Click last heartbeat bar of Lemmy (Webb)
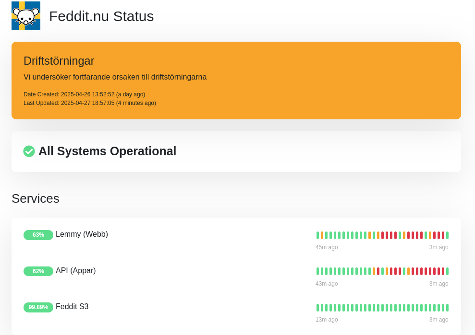The height and width of the screenshot is (335, 475). pos(448,235)
